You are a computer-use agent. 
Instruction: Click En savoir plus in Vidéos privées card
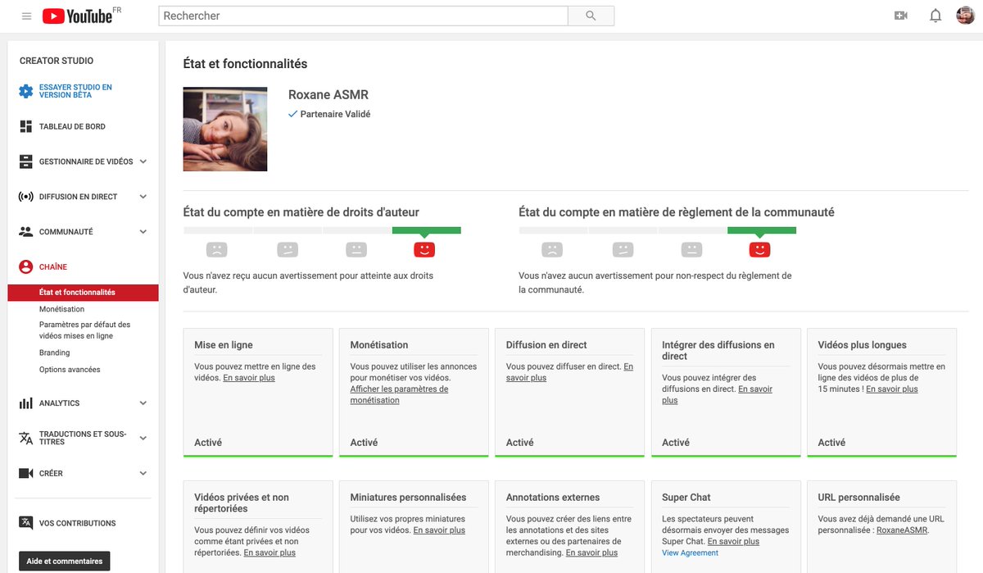[x=270, y=553]
